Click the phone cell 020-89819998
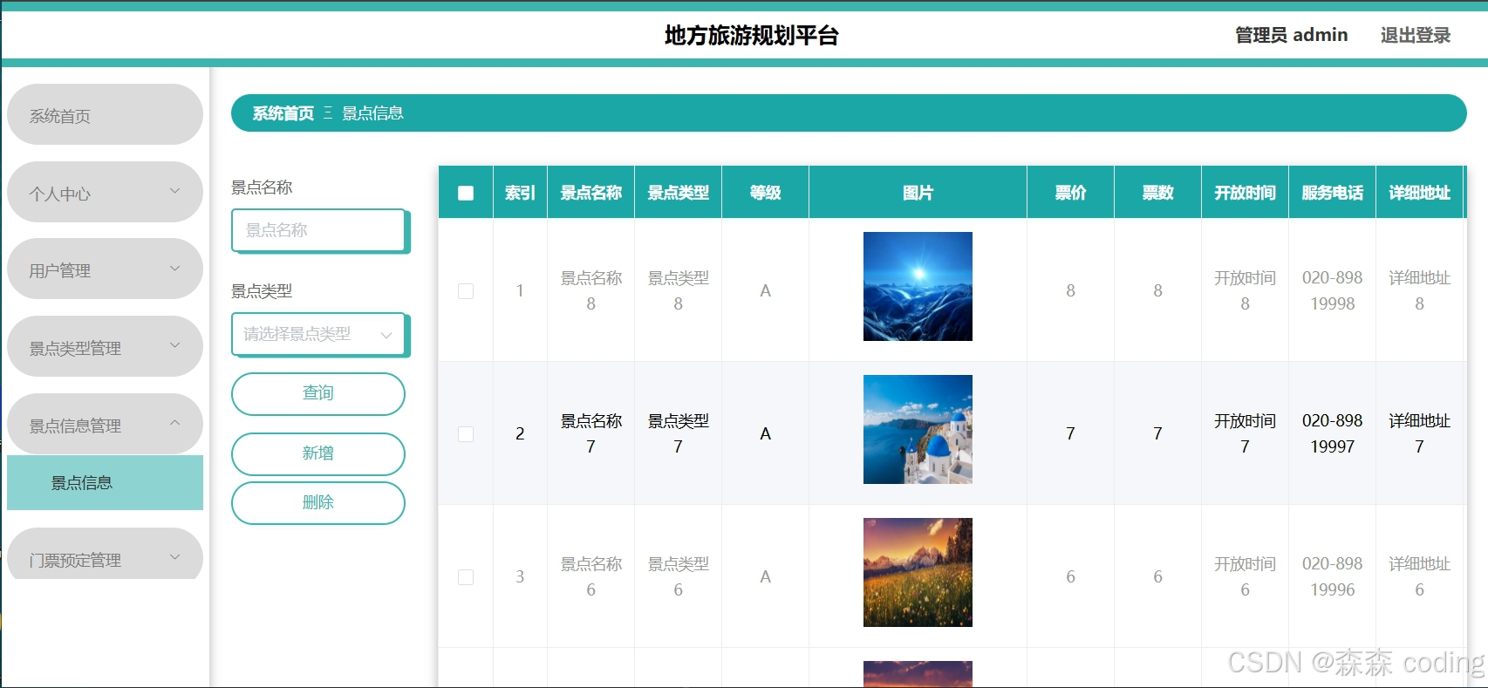 (1332, 290)
